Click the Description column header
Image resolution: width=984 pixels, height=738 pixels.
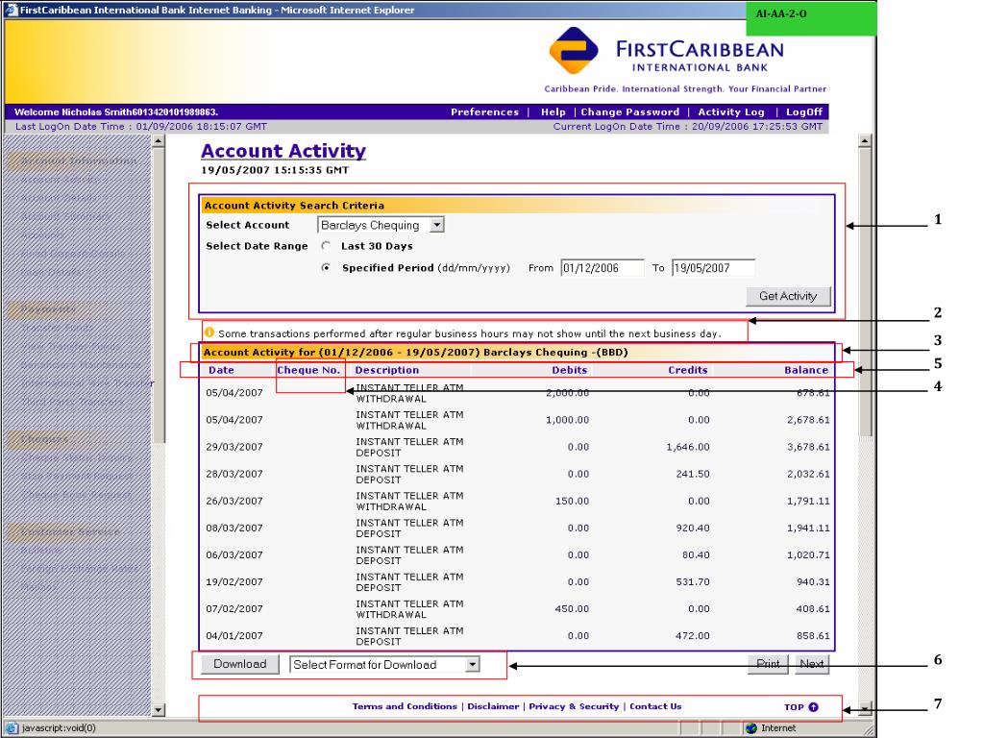pos(386,370)
